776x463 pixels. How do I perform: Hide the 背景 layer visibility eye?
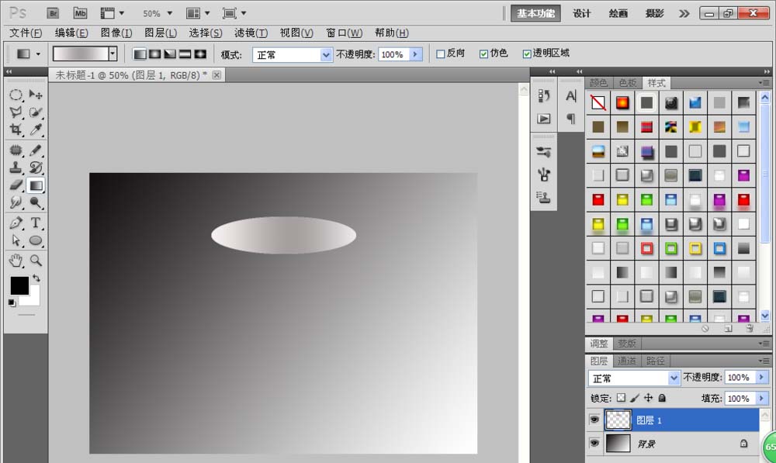594,442
